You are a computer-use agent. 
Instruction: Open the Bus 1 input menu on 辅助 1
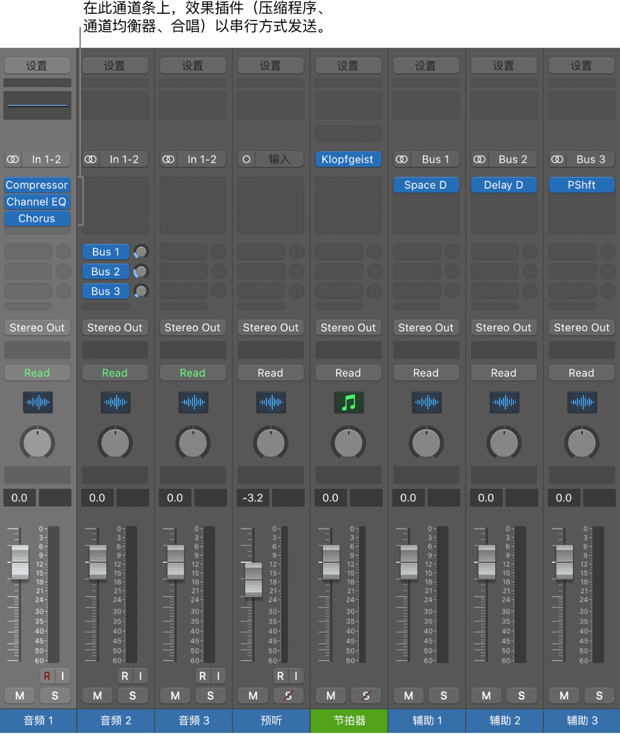436,159
